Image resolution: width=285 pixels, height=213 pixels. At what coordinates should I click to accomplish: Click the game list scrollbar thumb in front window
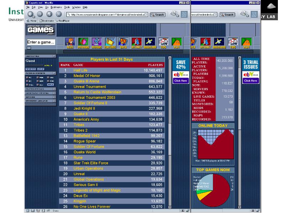(x=170, y=139)
